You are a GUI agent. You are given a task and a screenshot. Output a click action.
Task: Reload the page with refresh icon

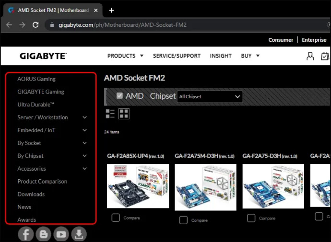click(x=35, y=25)
